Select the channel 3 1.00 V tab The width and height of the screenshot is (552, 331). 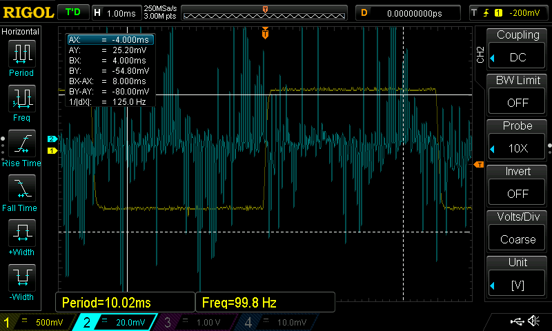click(x=197, y=322)
